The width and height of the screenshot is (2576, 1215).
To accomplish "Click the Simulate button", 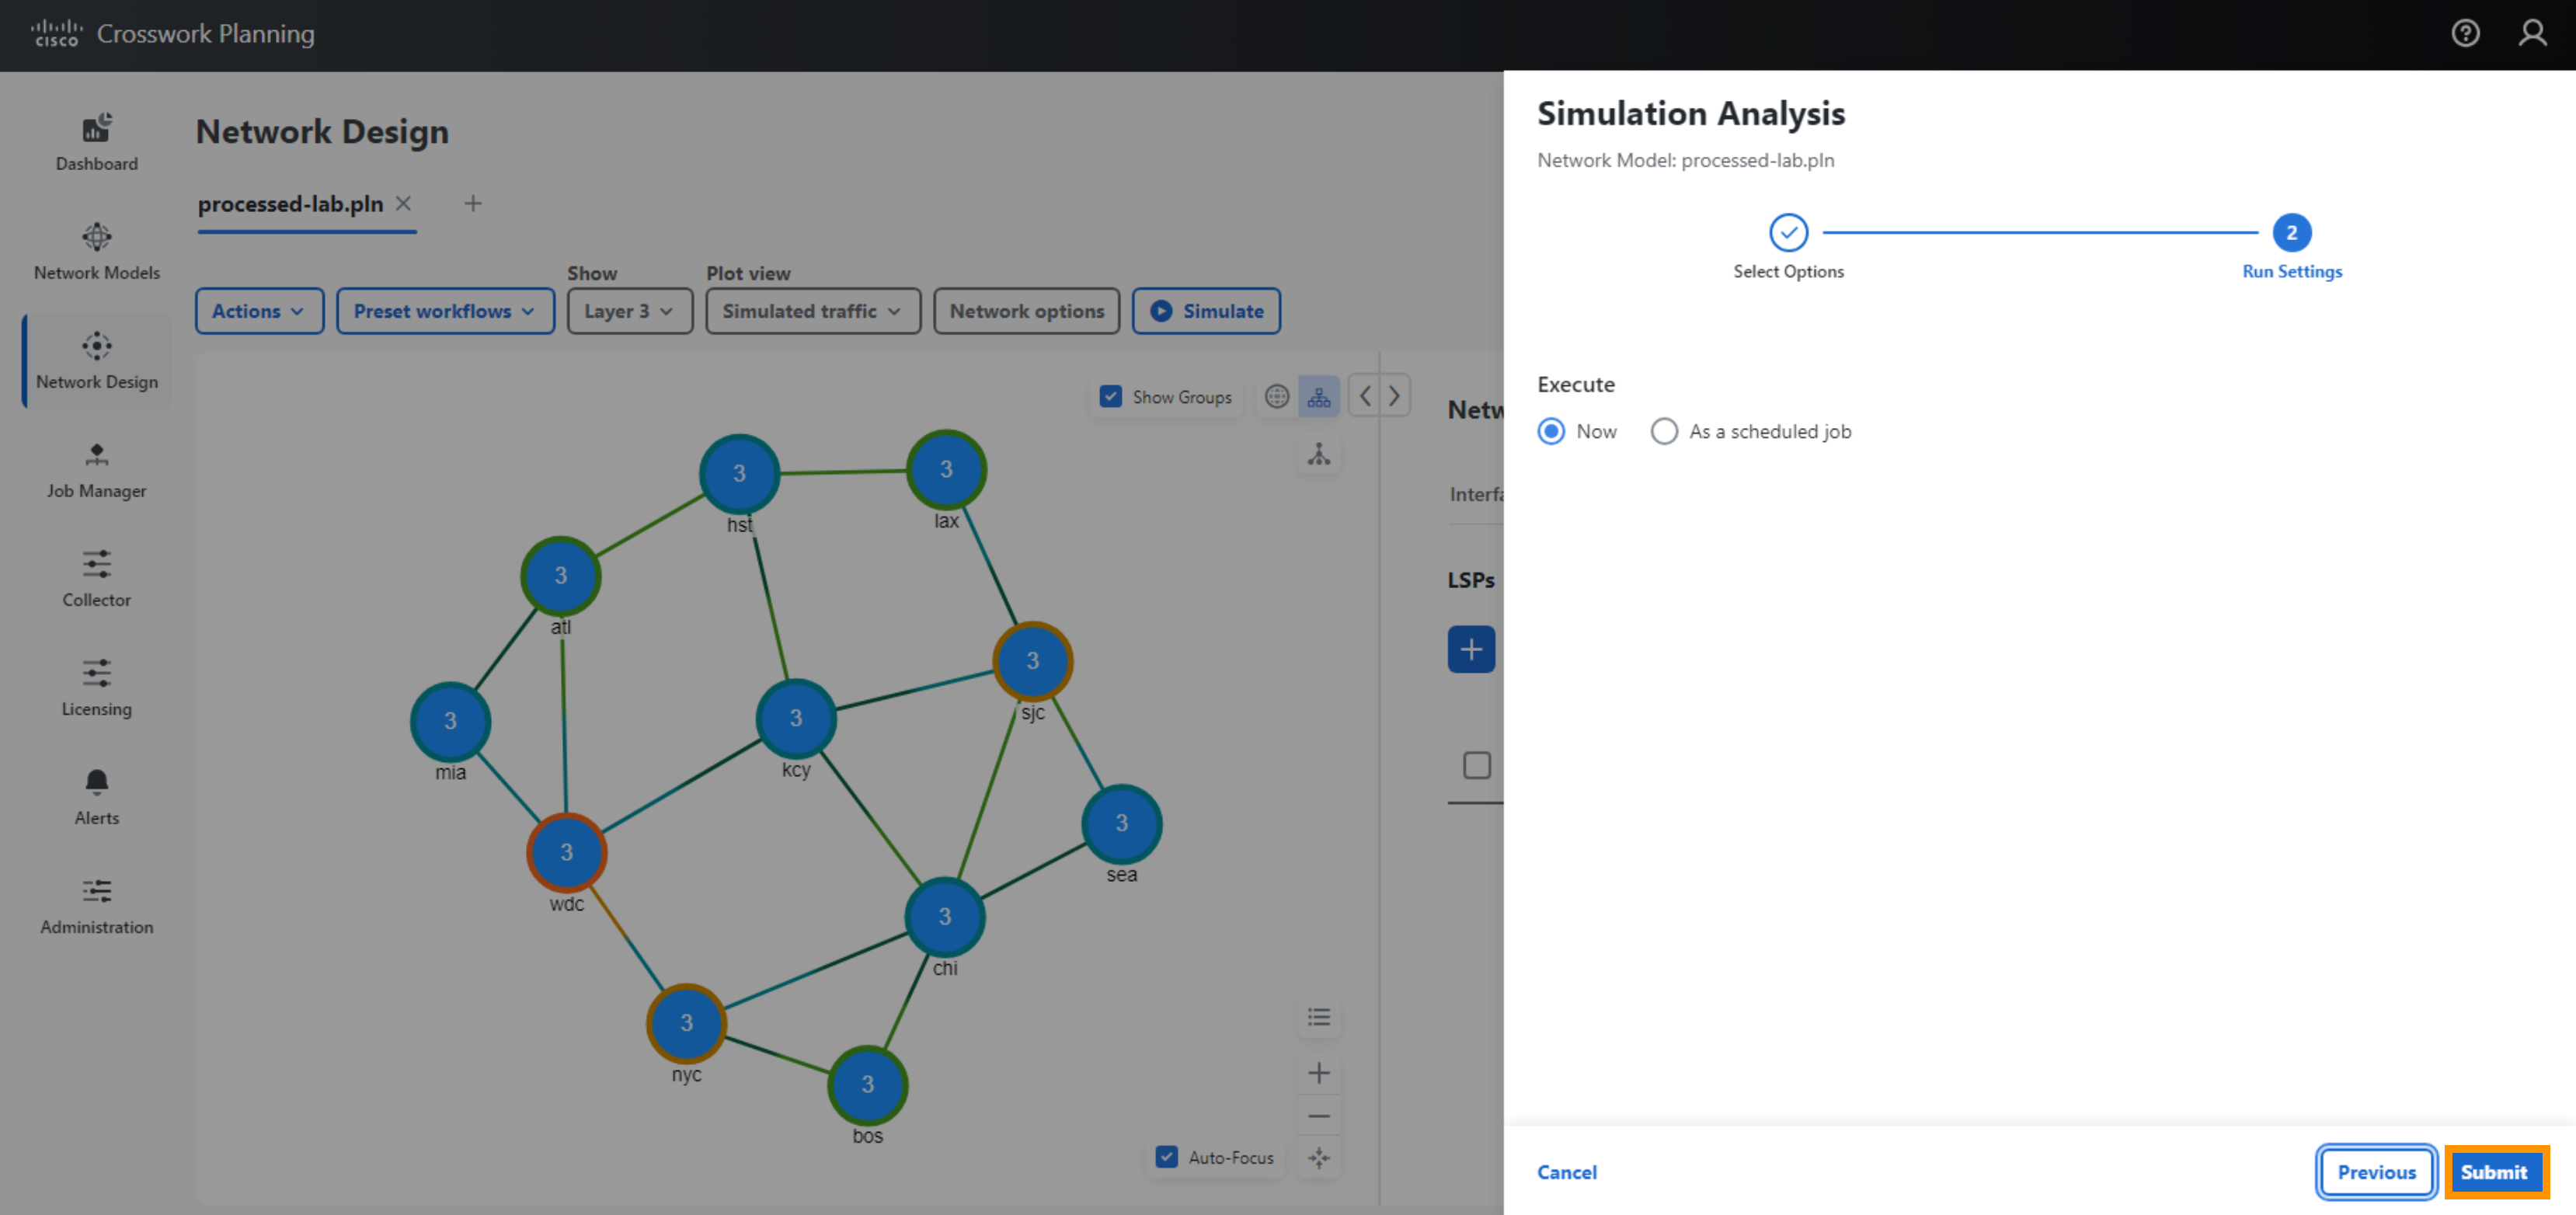I will coord(1206,311).
